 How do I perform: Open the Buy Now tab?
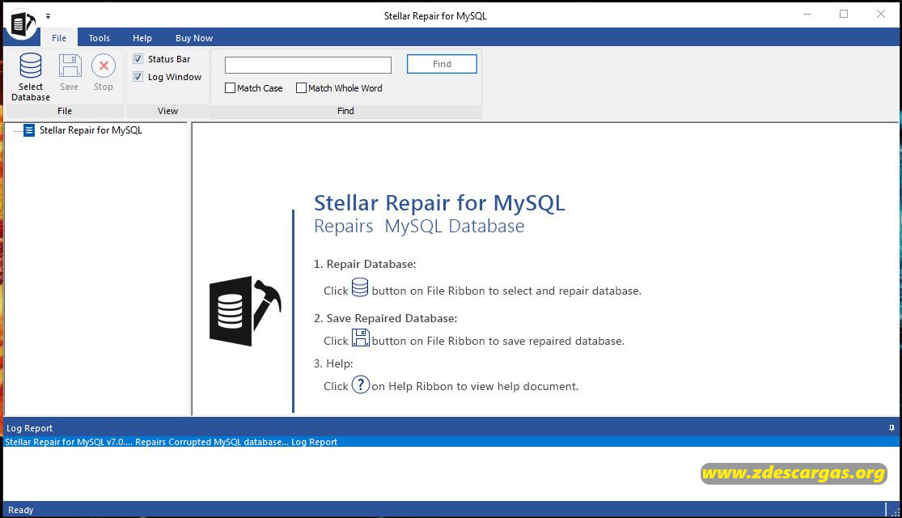click(194, 38)
